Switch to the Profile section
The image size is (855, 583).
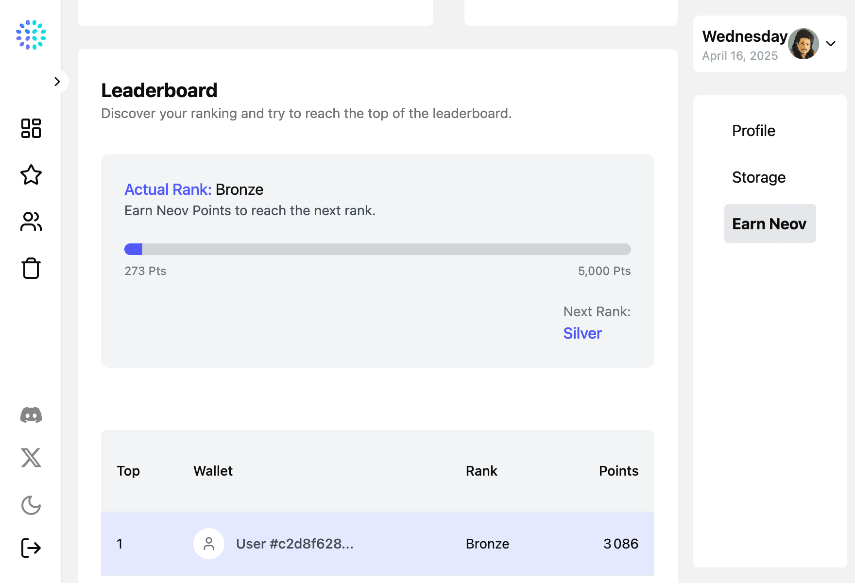coord(753,131)
